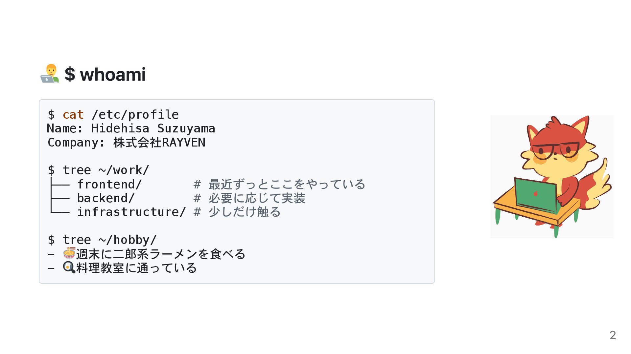Click the comment 必要に応じて実装
Screen dimensions: 631x354
click(257, 198)
